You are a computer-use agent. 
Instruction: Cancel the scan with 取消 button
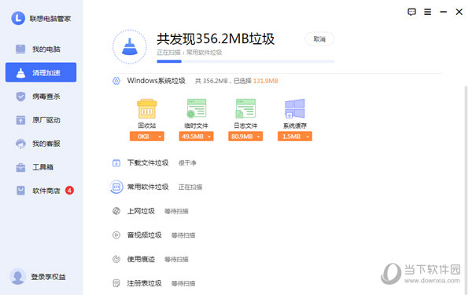[x=319, y=39]
